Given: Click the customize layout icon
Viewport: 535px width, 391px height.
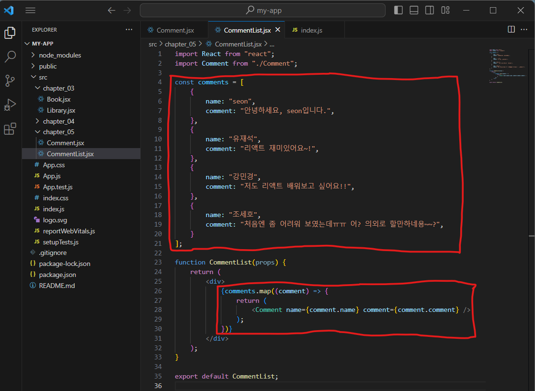Looking at the screenshot, I should (445, 10).
